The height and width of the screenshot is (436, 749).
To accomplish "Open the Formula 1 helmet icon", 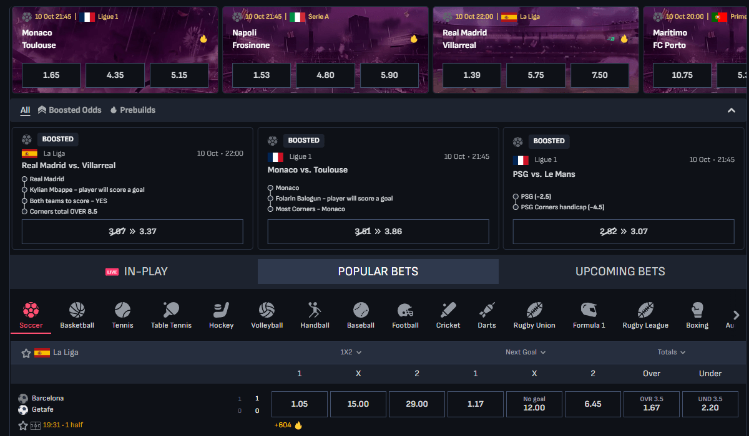I will tap(589, 310).
